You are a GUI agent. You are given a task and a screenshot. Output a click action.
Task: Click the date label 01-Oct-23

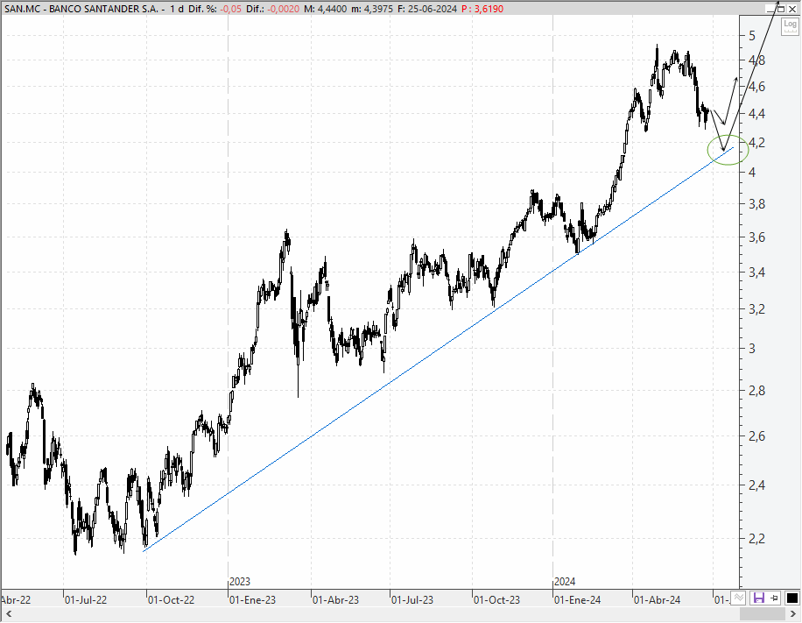[x=496, y=599]
